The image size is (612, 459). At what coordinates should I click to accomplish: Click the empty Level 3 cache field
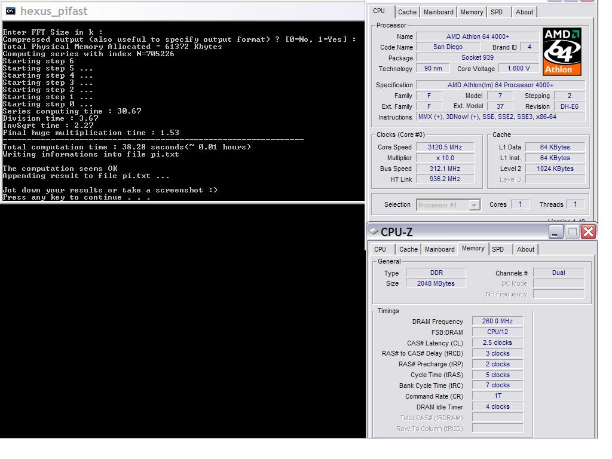[x=555, y=179]
